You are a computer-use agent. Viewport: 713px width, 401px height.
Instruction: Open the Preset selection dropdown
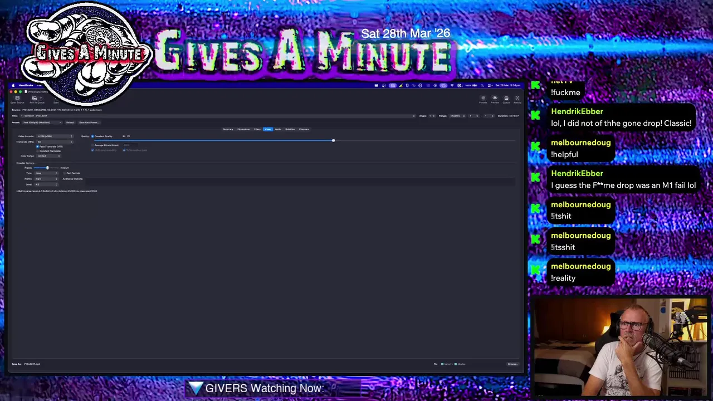tap(42, 123)
